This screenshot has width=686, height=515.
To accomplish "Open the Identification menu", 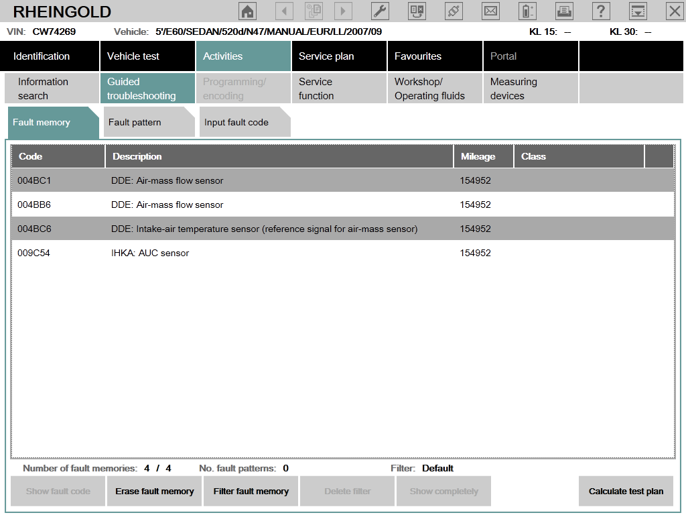I will 50,56.
